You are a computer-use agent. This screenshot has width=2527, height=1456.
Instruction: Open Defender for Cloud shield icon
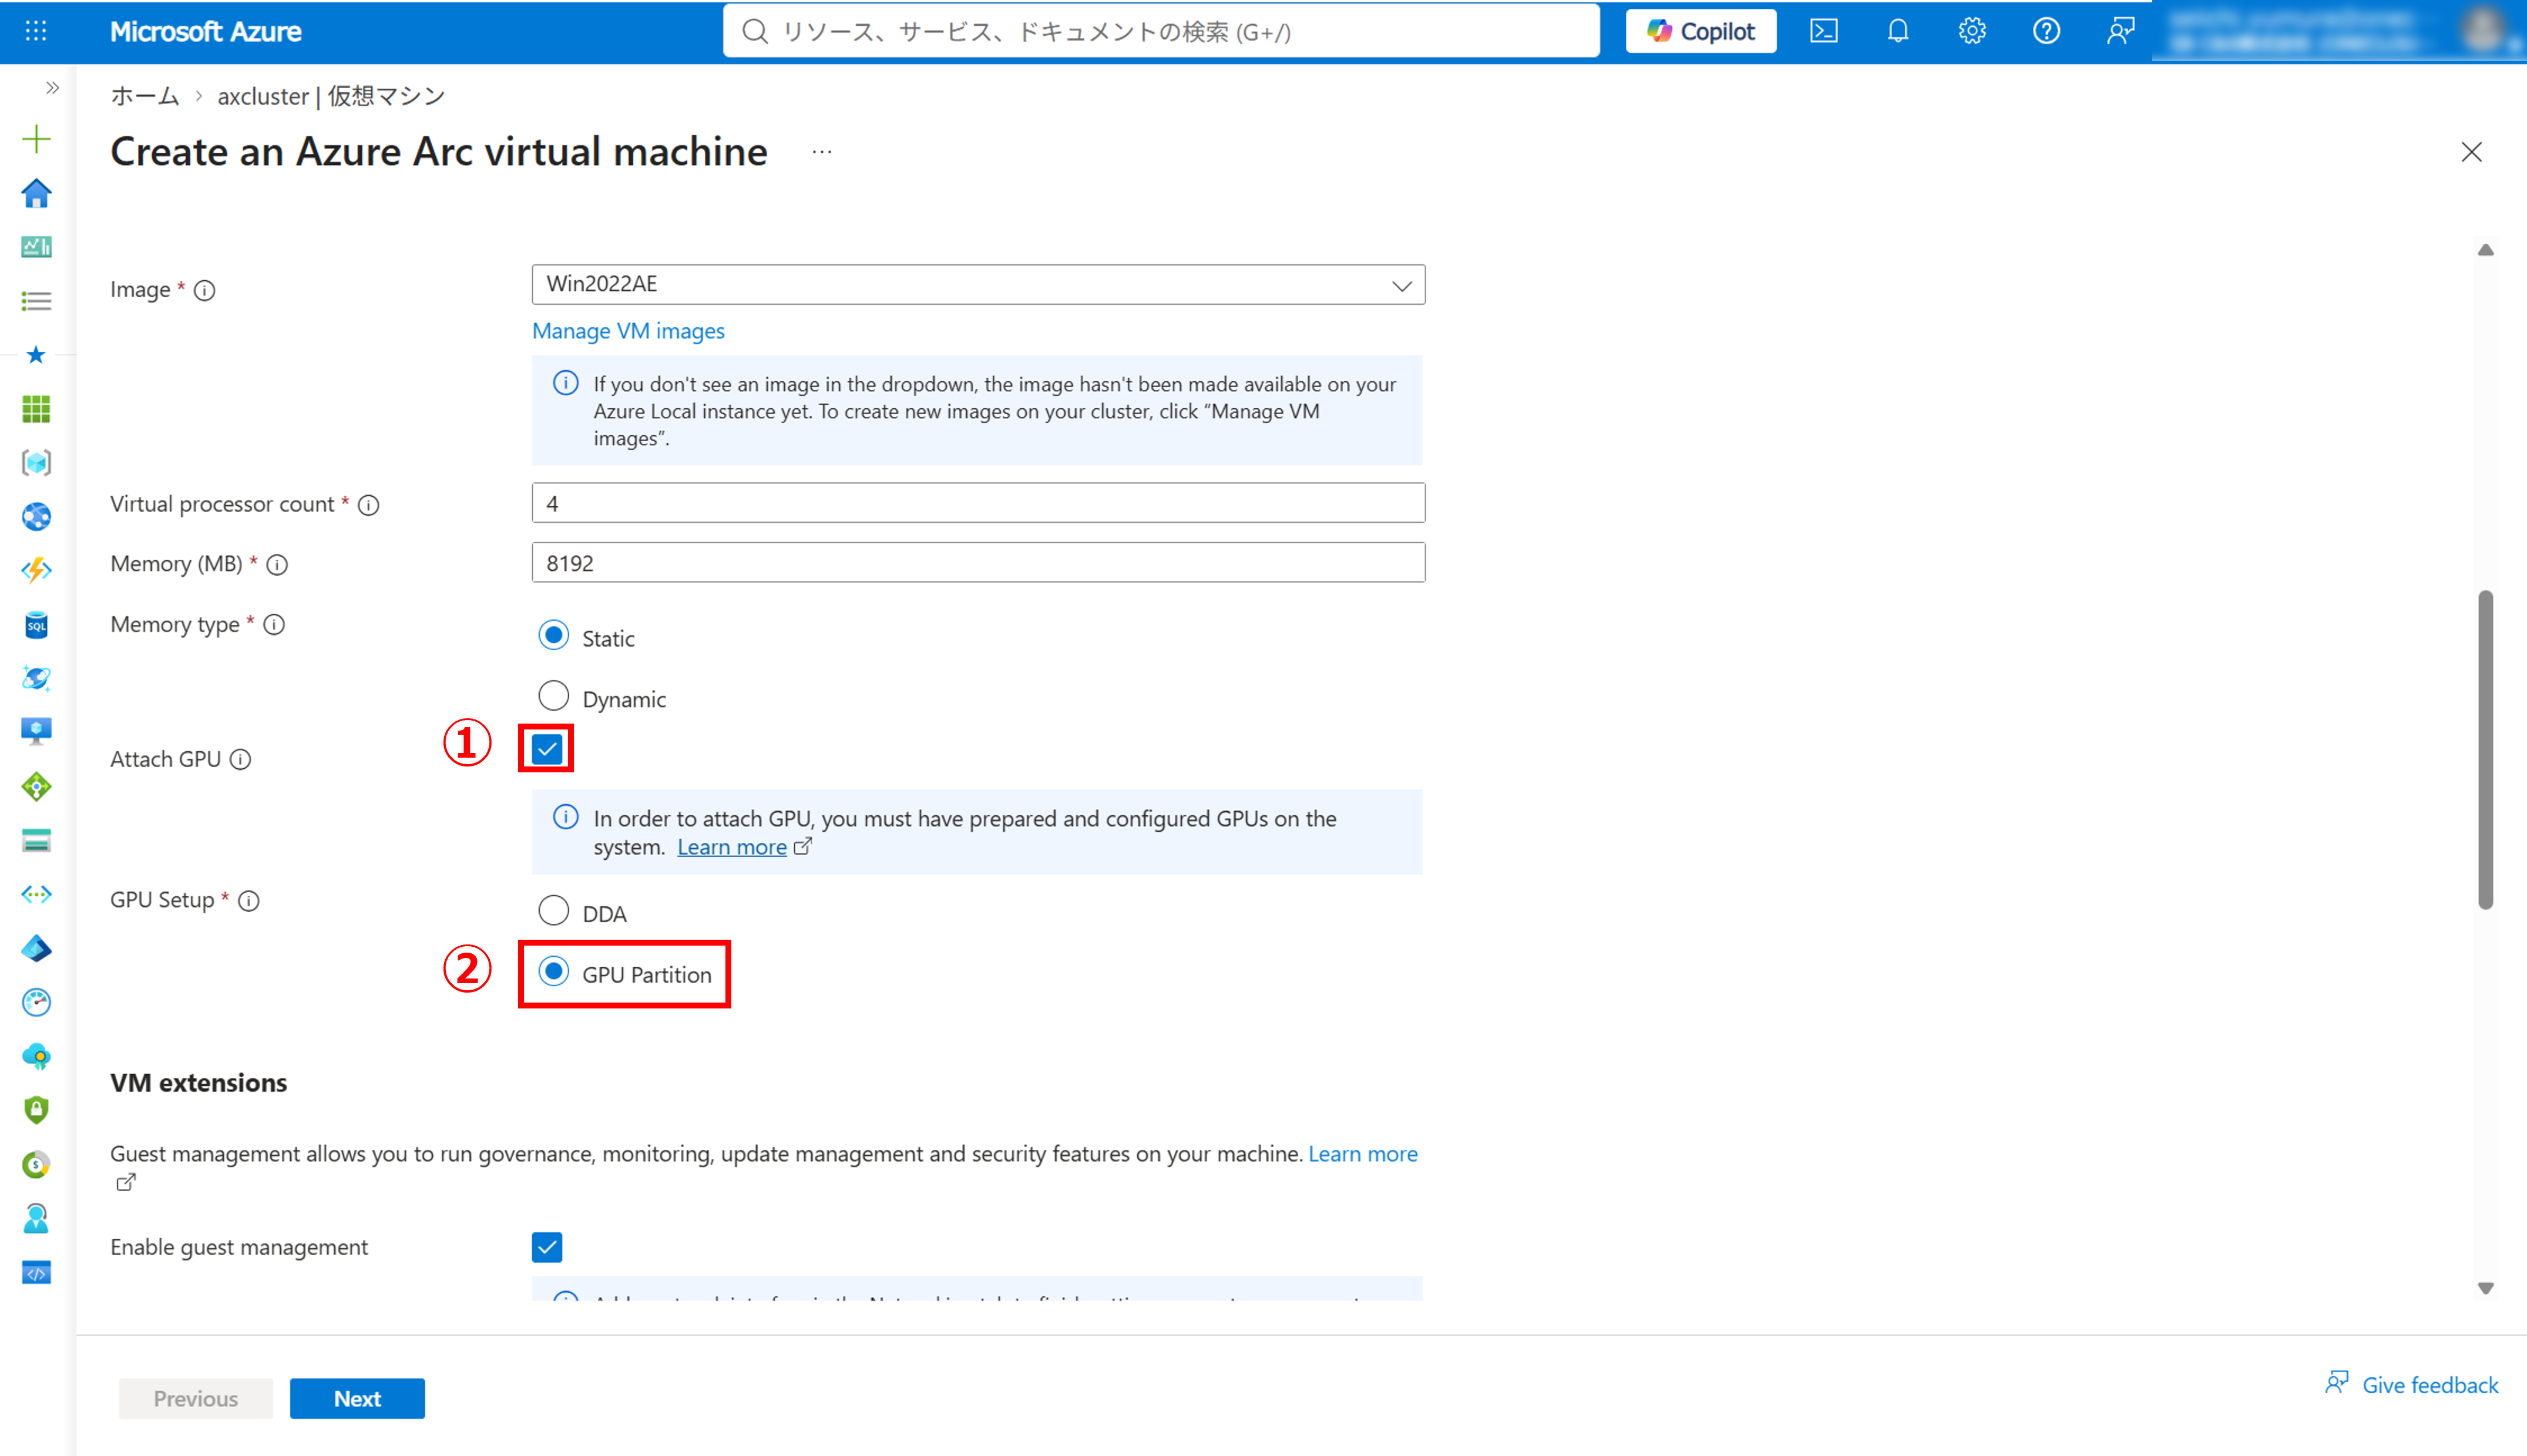click(36, 1111)
